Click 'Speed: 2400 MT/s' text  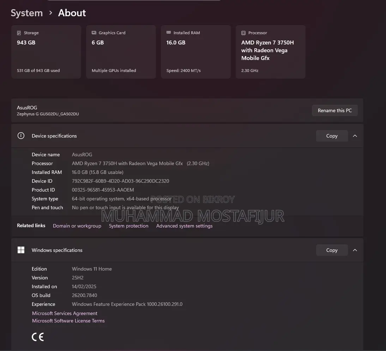pyautogui.click(x=183, y=71)
